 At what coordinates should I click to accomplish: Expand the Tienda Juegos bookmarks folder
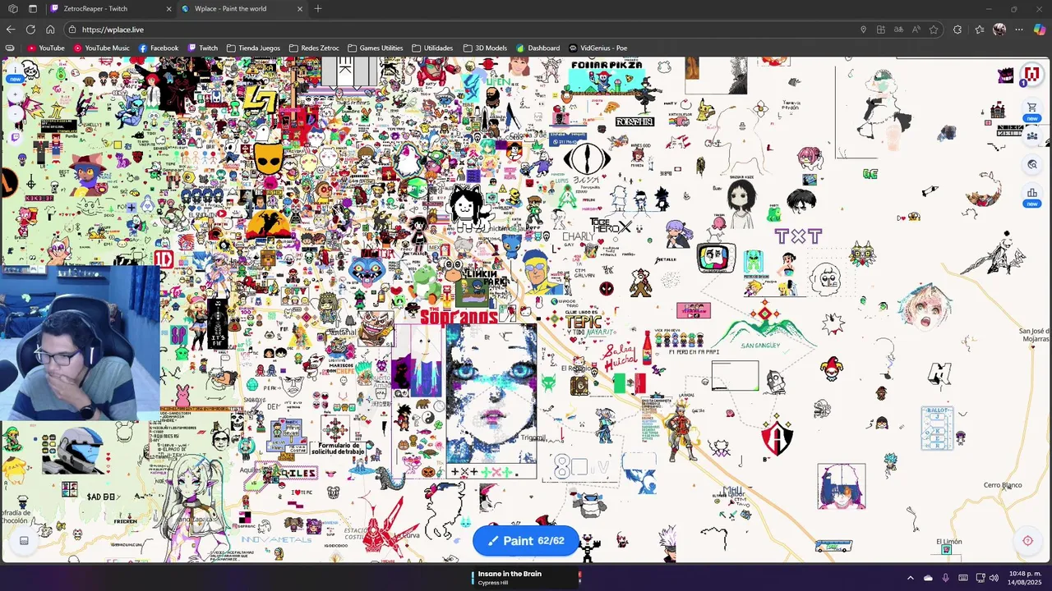point(253,48)
